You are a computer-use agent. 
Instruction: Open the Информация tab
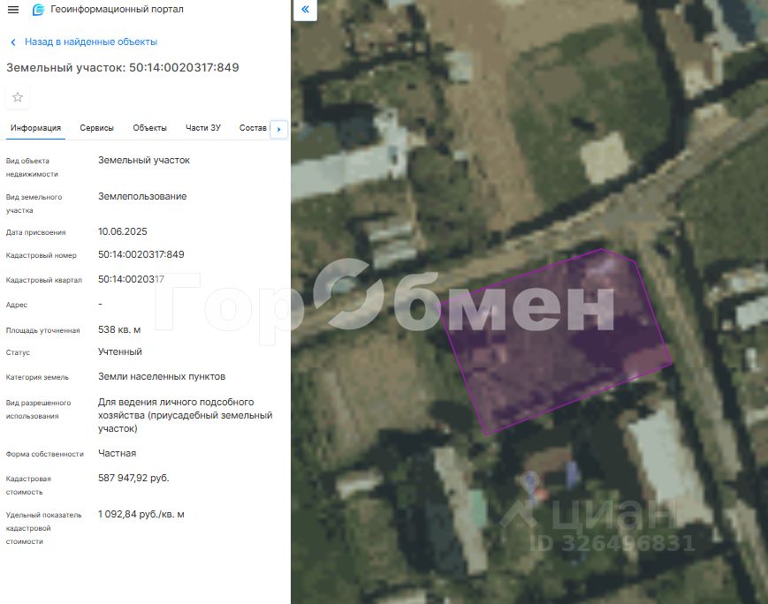(35, 128)
